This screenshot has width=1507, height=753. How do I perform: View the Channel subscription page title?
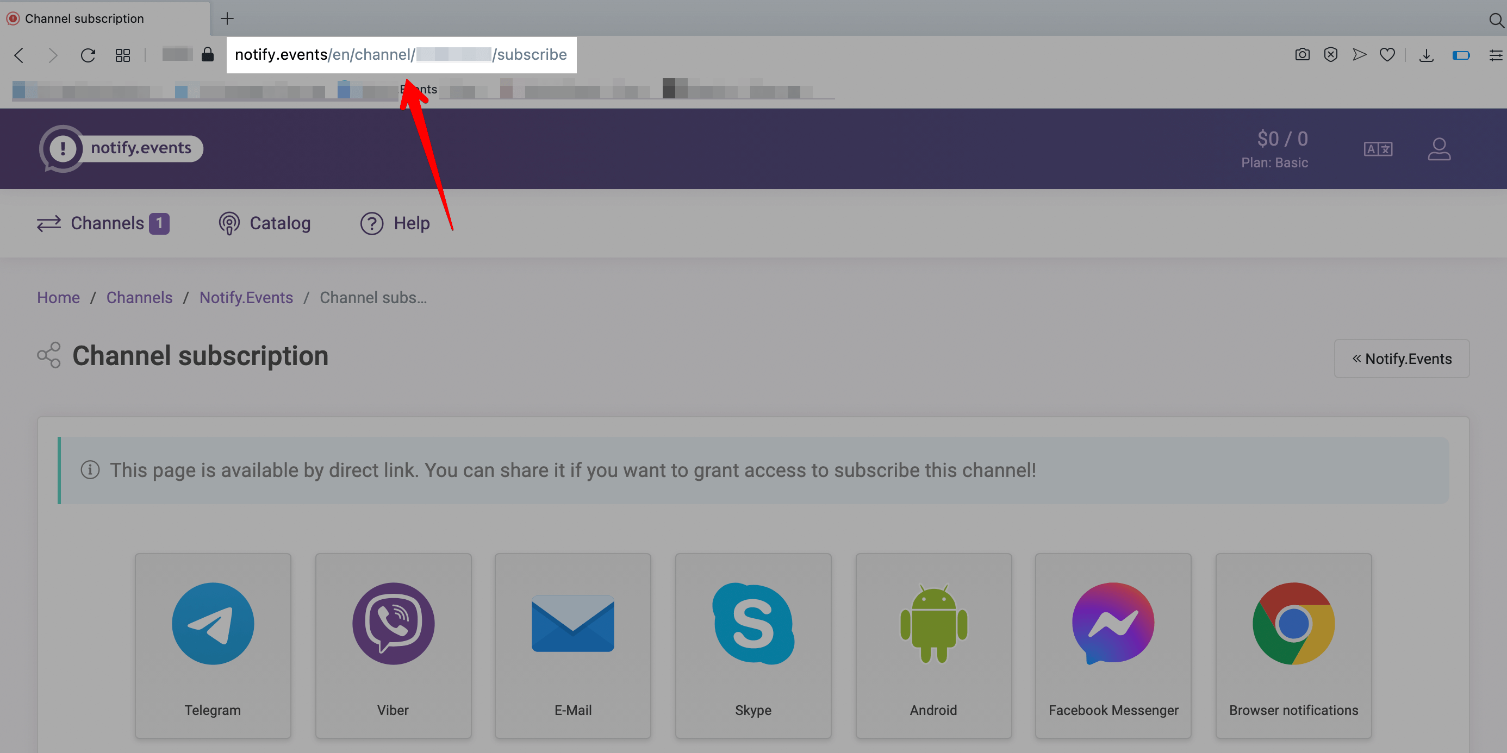tap(200, 355)
